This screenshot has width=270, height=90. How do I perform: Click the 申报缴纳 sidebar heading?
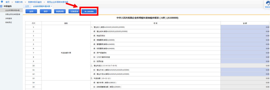(x=7, y=6)
